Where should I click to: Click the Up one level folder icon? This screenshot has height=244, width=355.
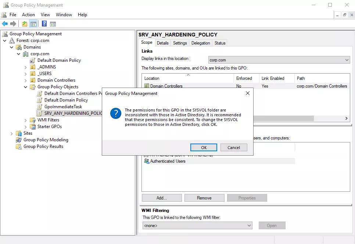25,24
